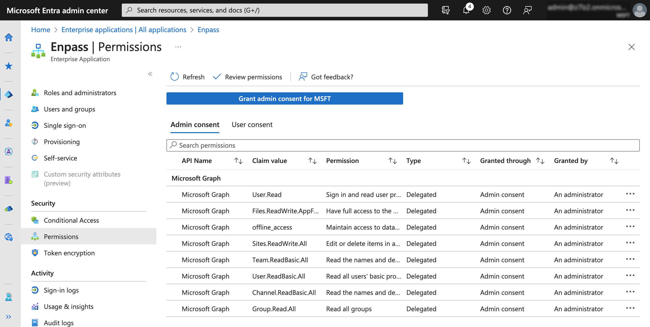Click Grant admin consent for MSFT
This screenshot has height=327, width=650.
click(284, 98)
